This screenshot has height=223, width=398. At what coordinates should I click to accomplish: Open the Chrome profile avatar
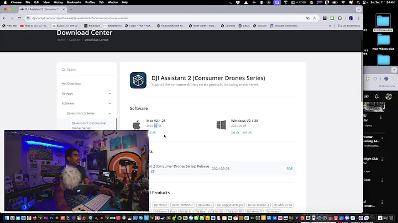(351, 18)
